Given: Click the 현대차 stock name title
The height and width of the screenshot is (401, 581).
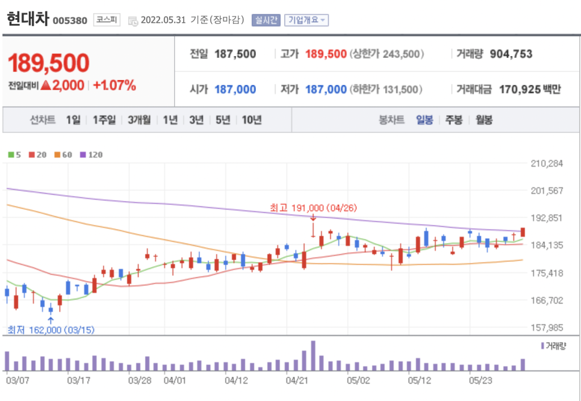Looking at the screenshot, I should click(x=28, y=19).
